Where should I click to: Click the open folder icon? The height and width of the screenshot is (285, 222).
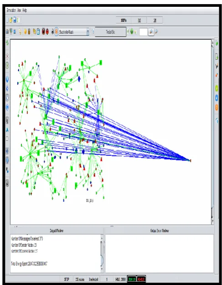coord(11,20)
